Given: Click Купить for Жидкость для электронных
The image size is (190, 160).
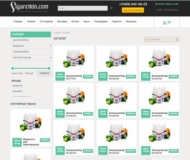Looking at the screenshot, I should (x=45, y=140).
